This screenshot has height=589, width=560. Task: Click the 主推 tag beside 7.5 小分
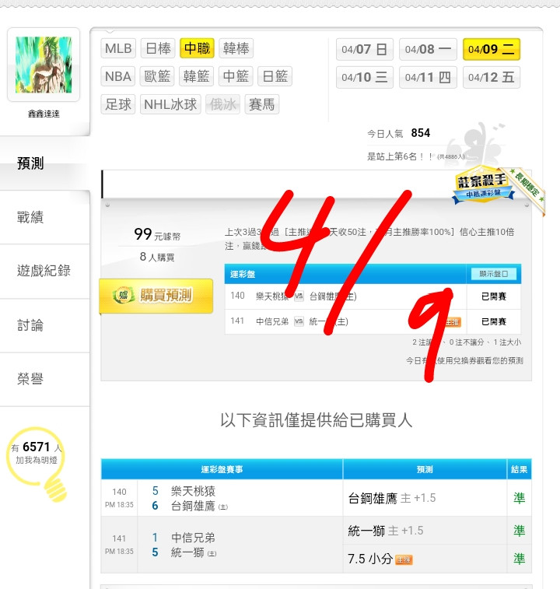404,559
